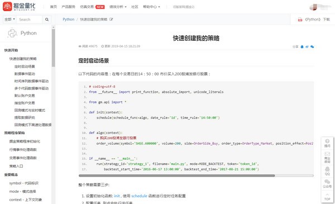This screenshot has width=335, height=204.
Task: Open 回测模式下高速处理数据 sidebar entry
Action: [33, 125]
